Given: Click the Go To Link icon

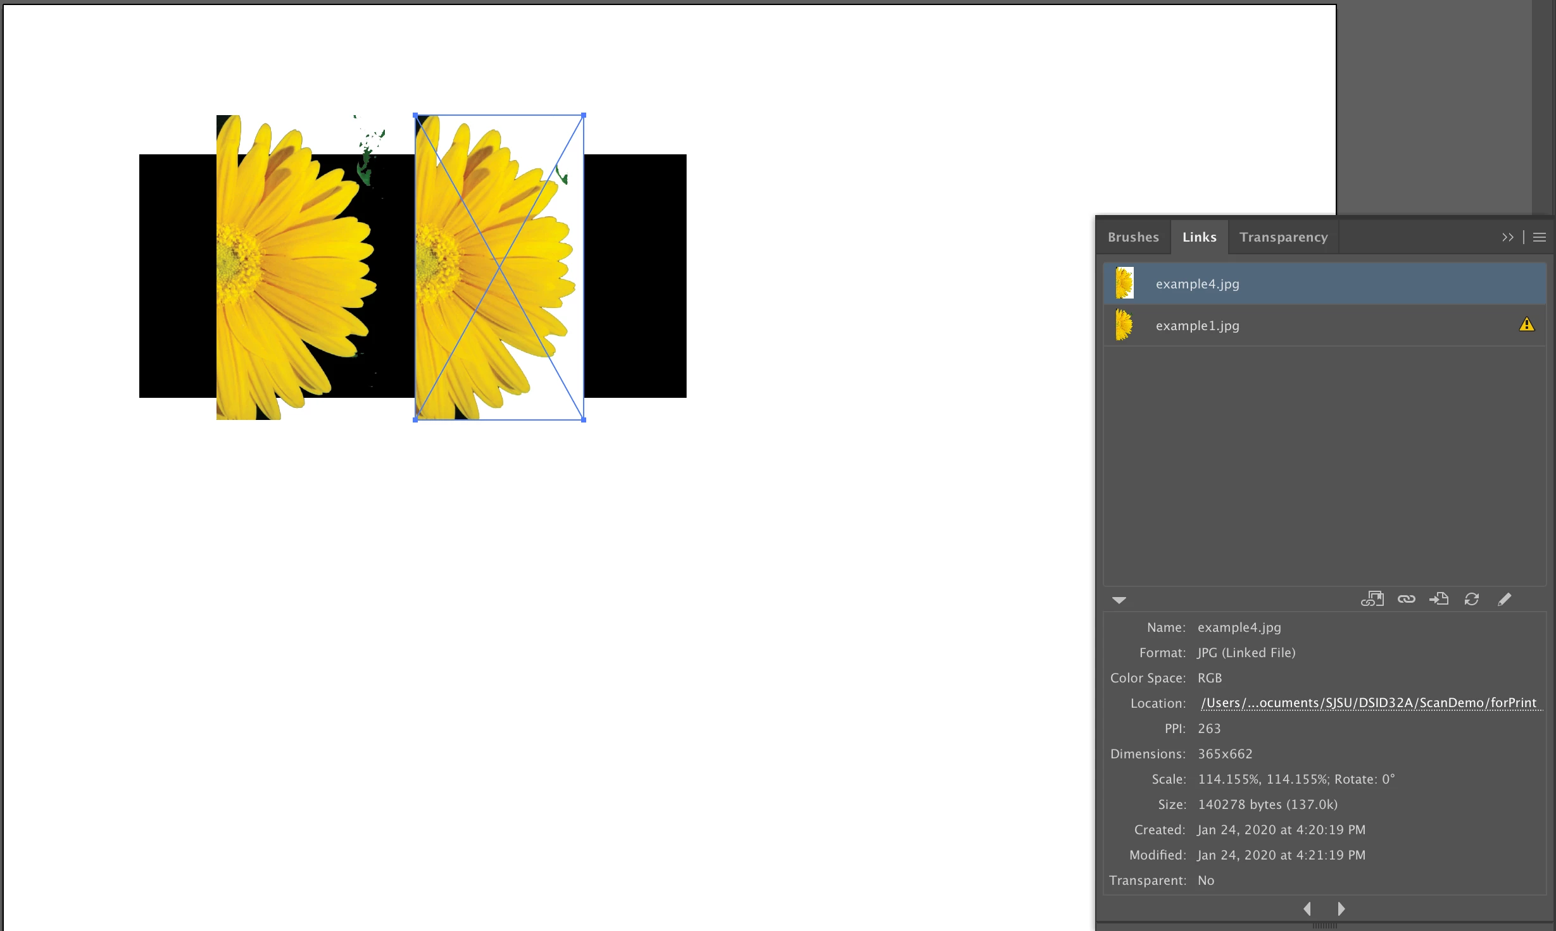Looking at the screenshot, I should click(x=1439, y=599).
